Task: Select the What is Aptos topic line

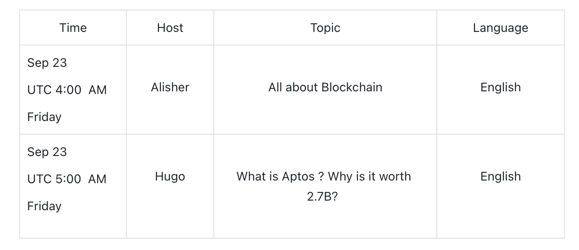Action: click(x=324, y=177)
